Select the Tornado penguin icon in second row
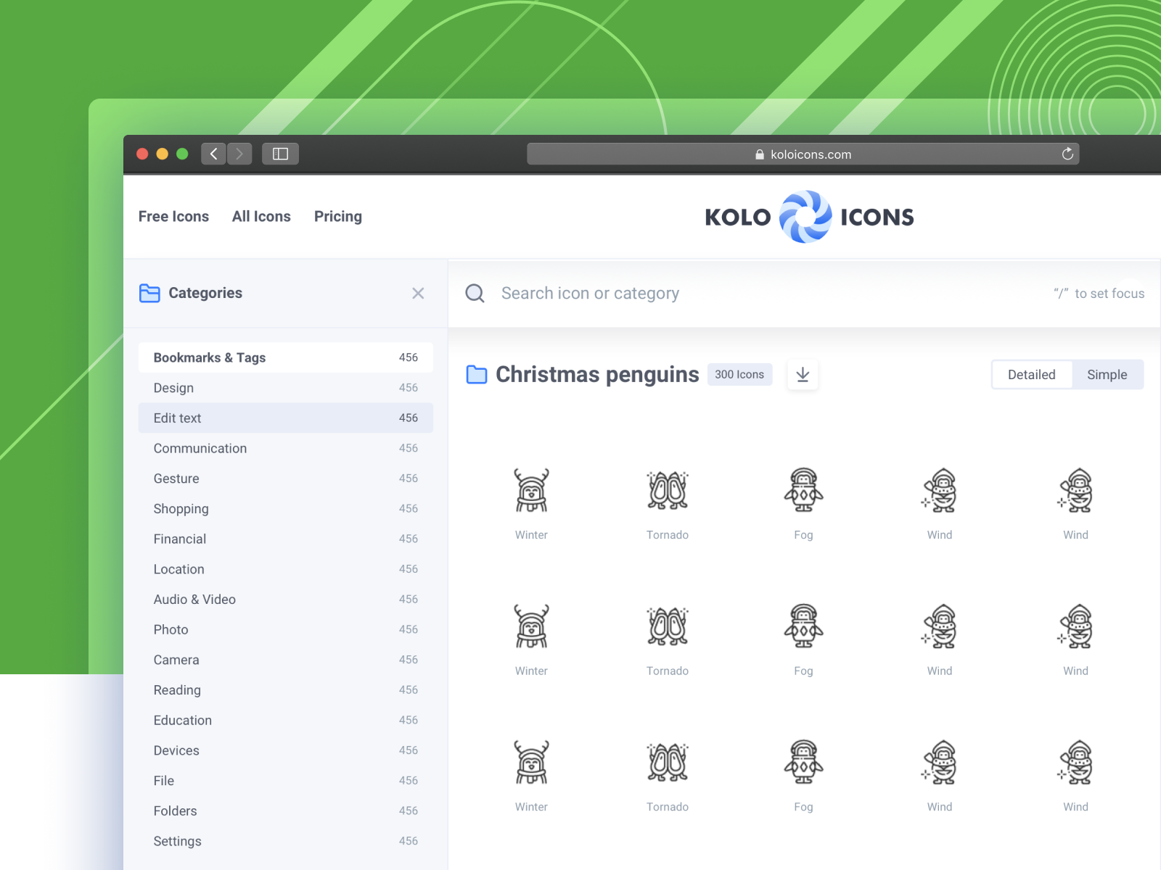 coord(668,626)
